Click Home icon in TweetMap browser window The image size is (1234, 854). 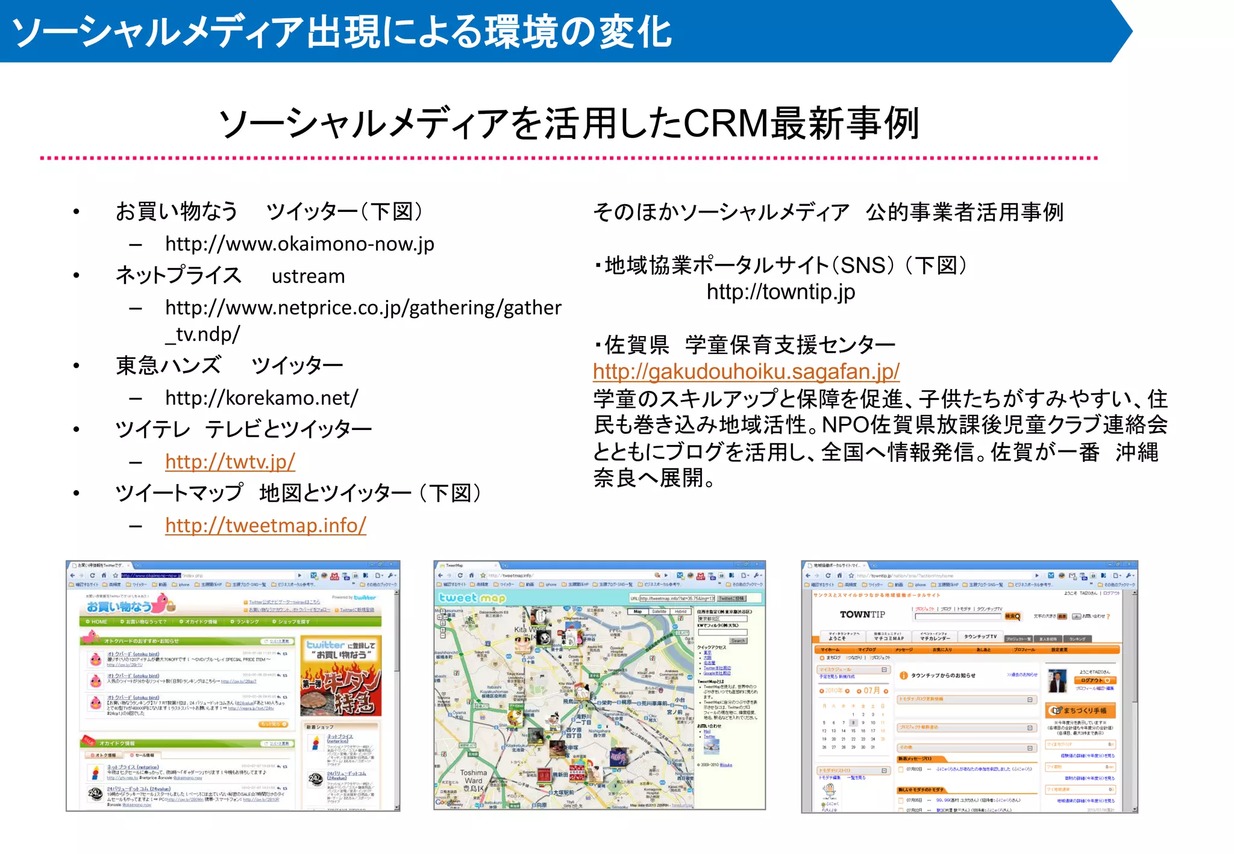pos(472,576)
